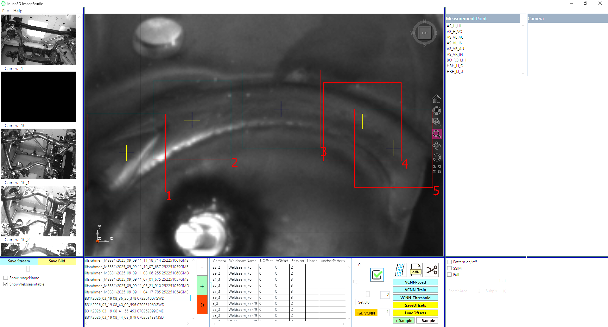Click the rotate/undo circular arrow icon

(x=436, y=157)
